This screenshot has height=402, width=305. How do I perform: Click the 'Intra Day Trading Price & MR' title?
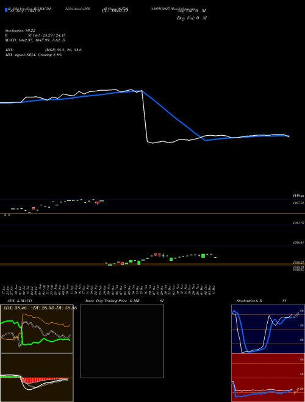tap(112, 301)
